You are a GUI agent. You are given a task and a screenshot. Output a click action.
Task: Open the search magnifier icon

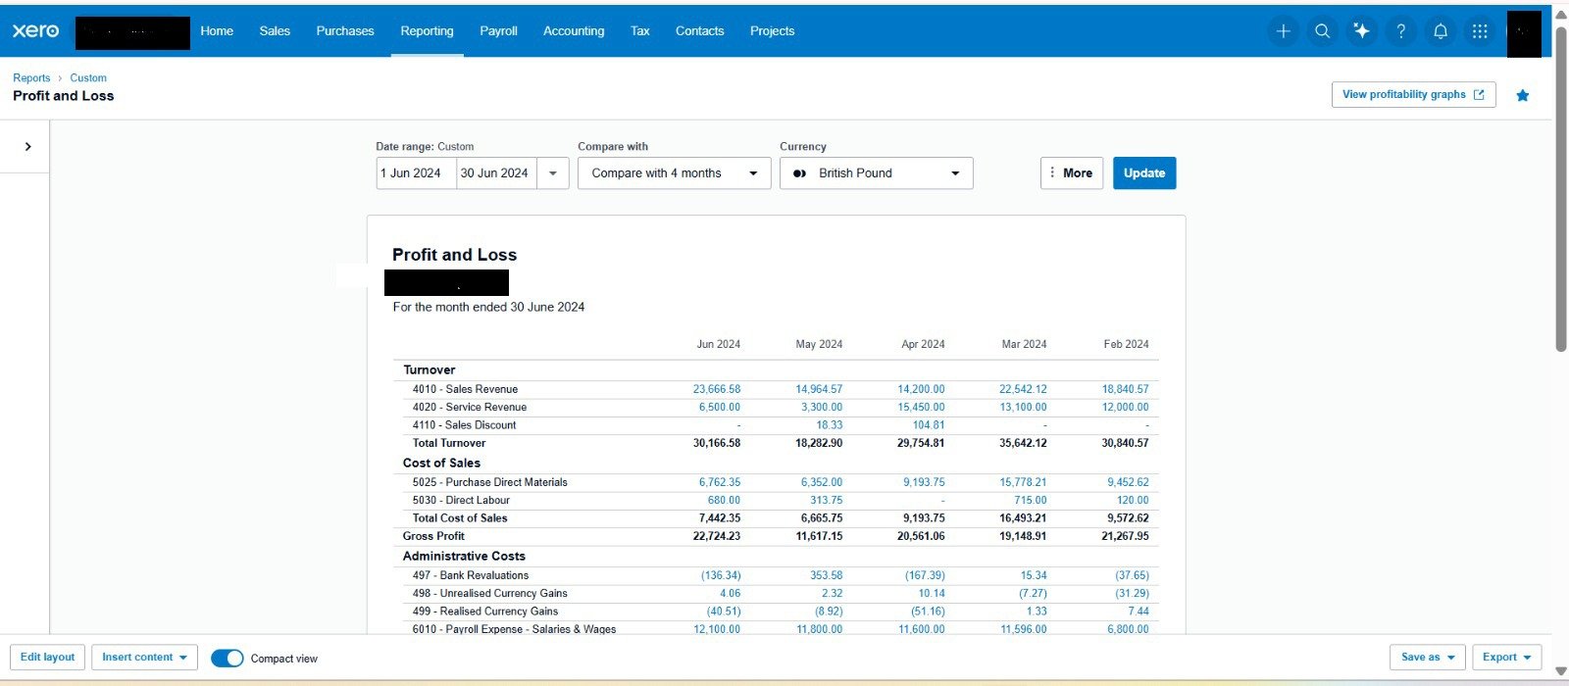1322,31
